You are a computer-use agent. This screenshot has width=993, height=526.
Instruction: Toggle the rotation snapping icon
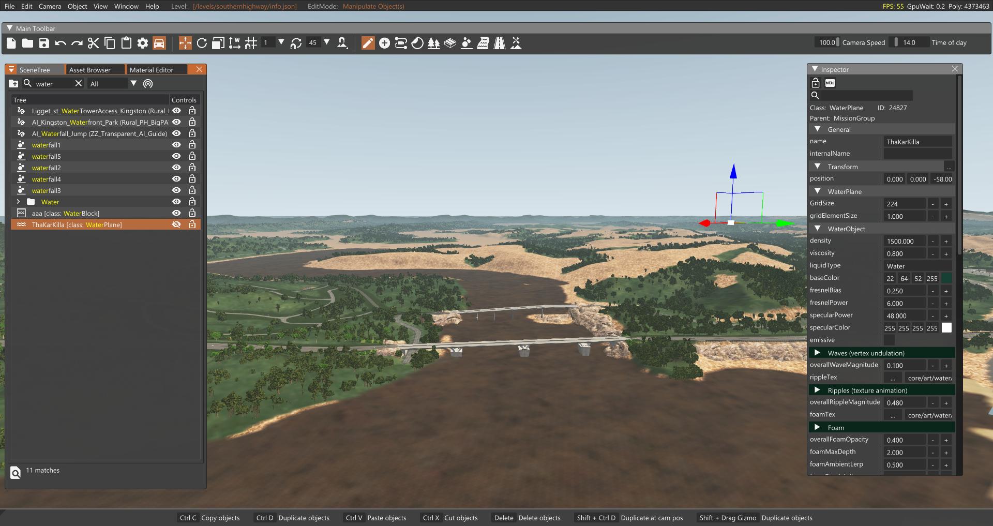tap(296, 43)
